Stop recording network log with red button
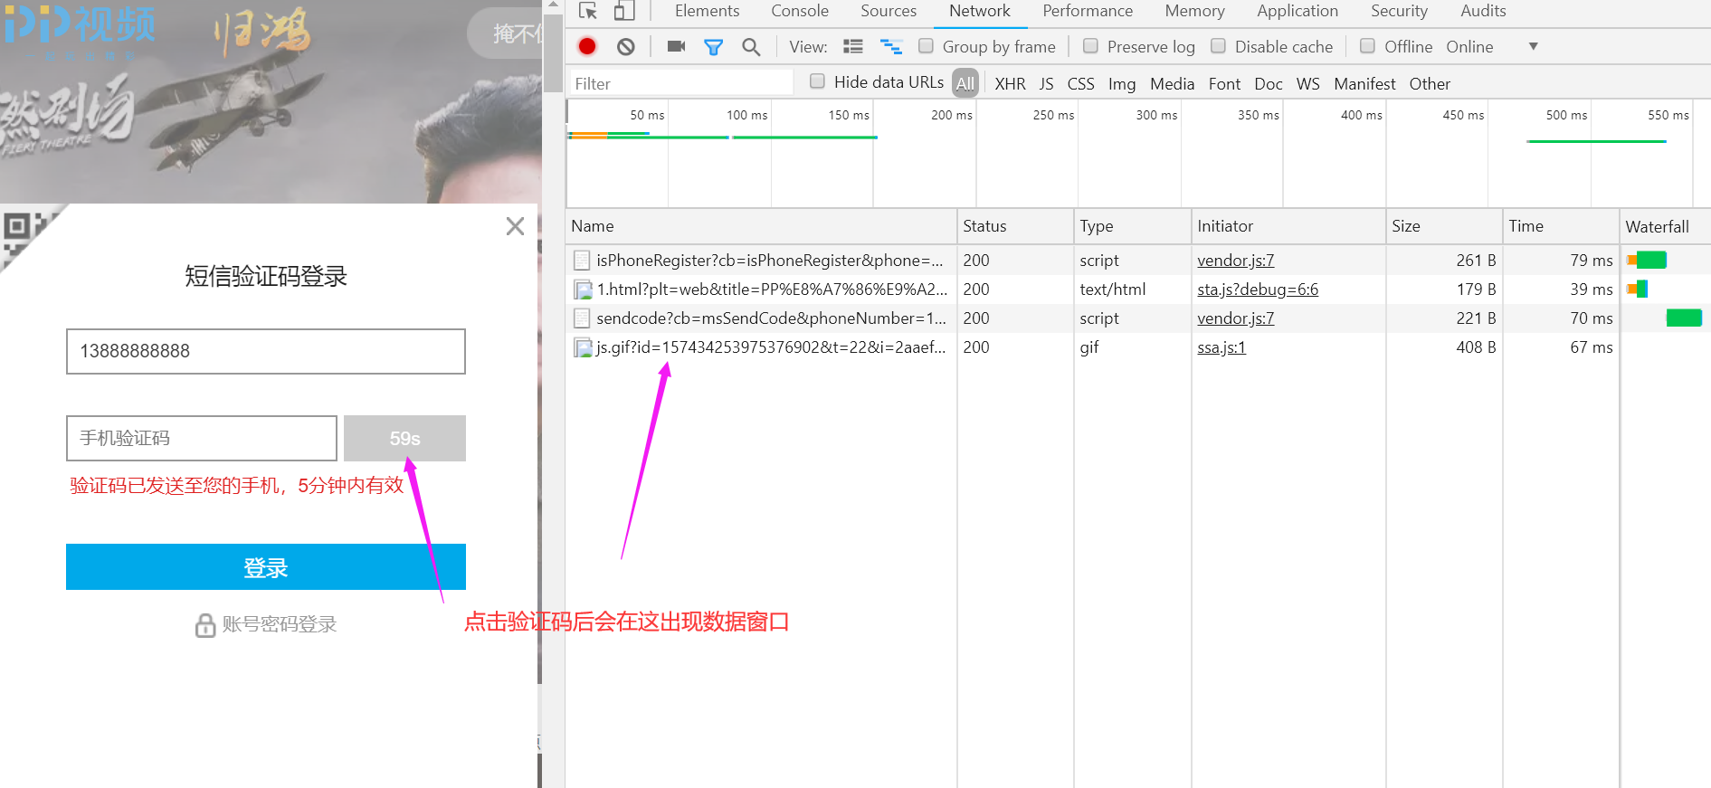Viewport: 1711px width, 788px height. click(587, 46)
